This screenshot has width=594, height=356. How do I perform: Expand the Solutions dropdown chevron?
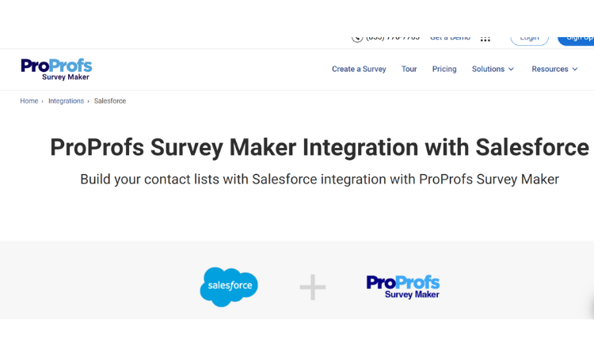(x=511, y=70)
